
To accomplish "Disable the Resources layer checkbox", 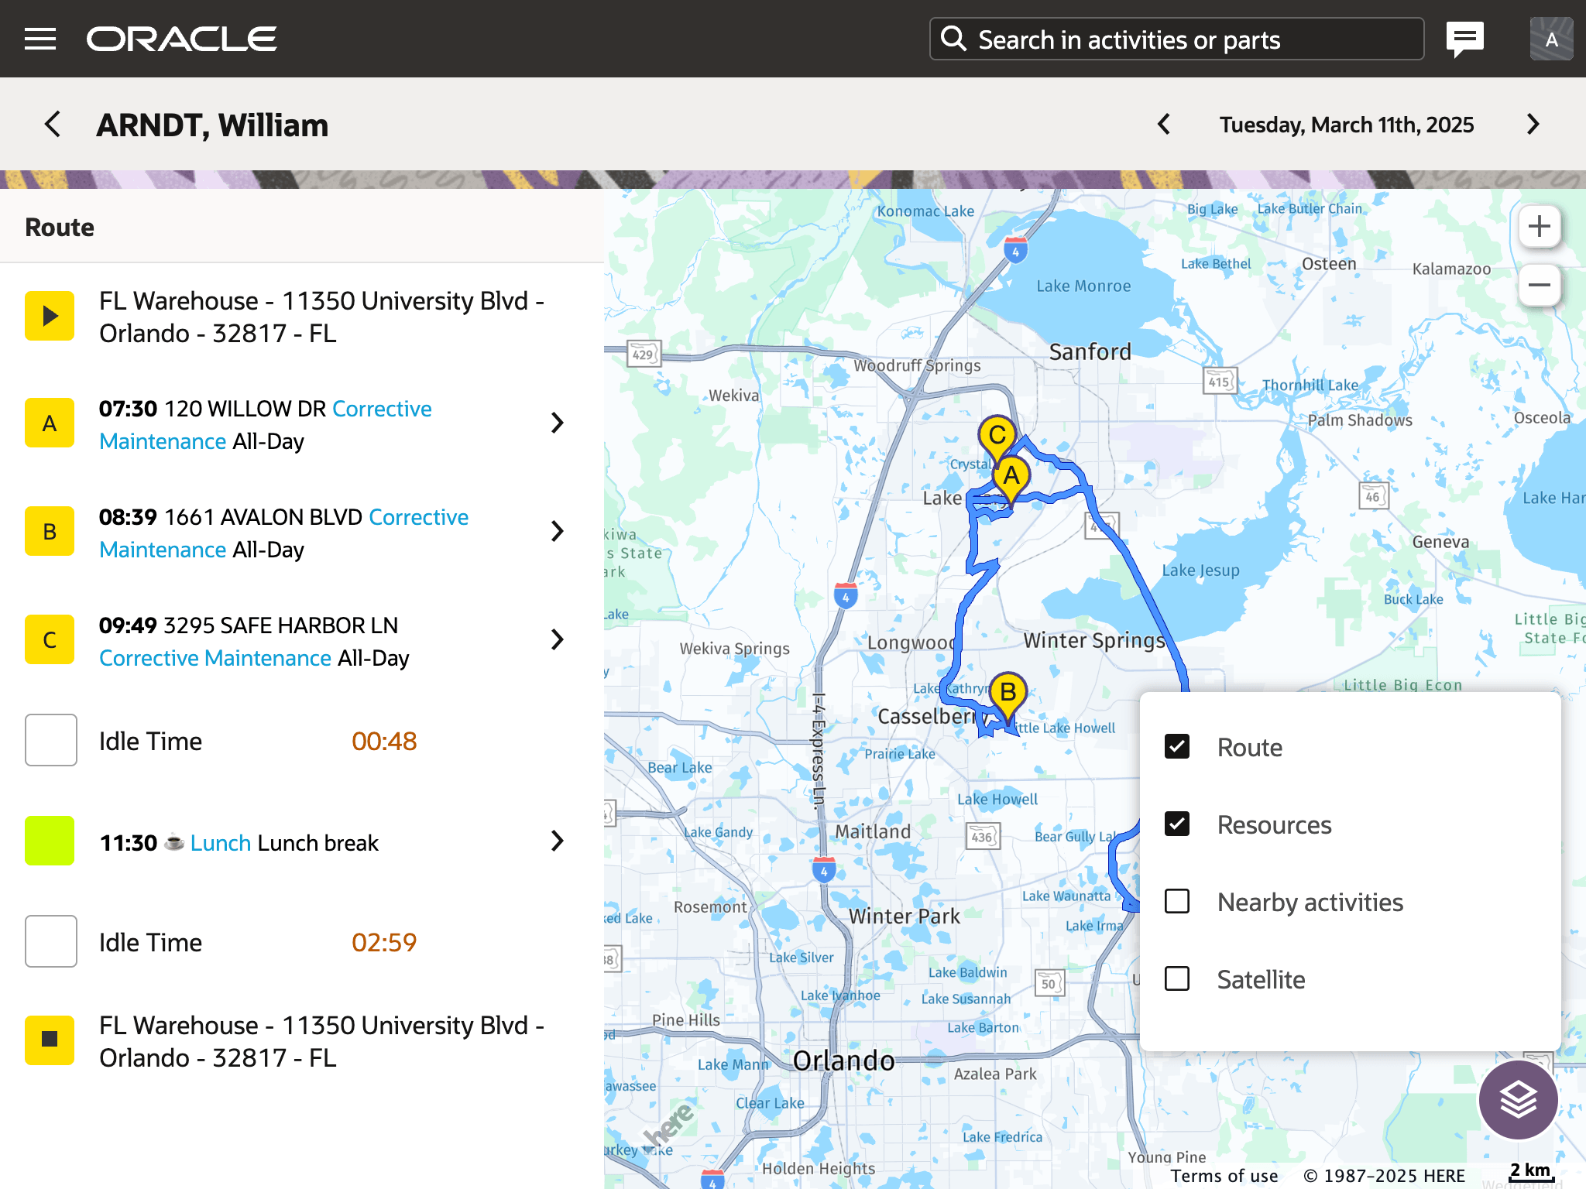I will pyautogui.click(x=1177, y=824).
